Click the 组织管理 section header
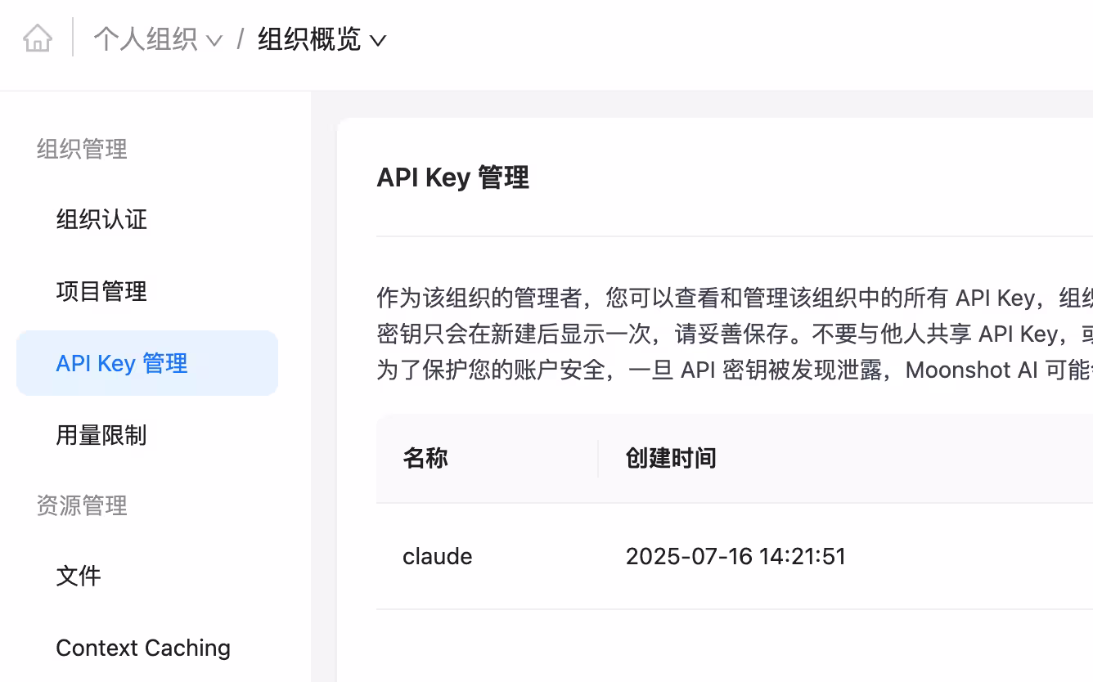 coord(81,149)
